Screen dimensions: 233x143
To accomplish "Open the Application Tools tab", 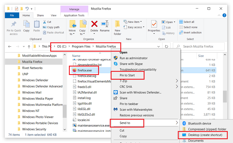I will tap(74, 15).
